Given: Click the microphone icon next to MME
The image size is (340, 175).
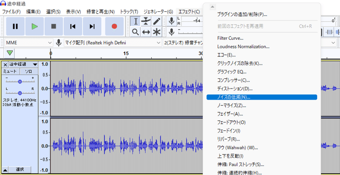Looking at the screenshot, I should 59,43.
